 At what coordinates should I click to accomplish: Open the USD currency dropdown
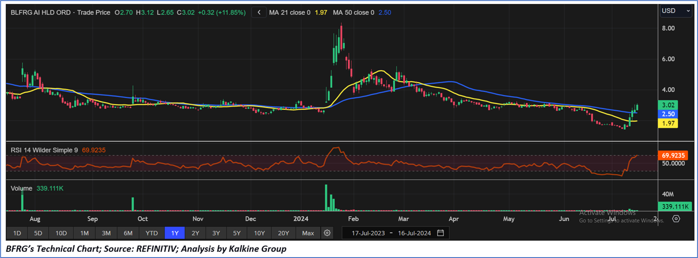click(x=675, y=11)
